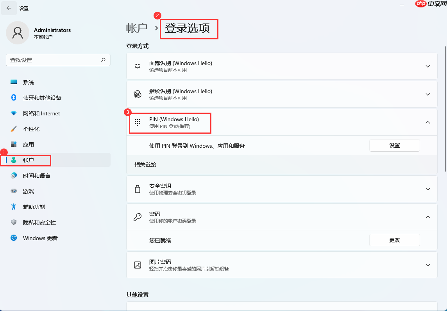Click the back arrow to return
This screenshot has width=447, height=311.
[9, 8]
